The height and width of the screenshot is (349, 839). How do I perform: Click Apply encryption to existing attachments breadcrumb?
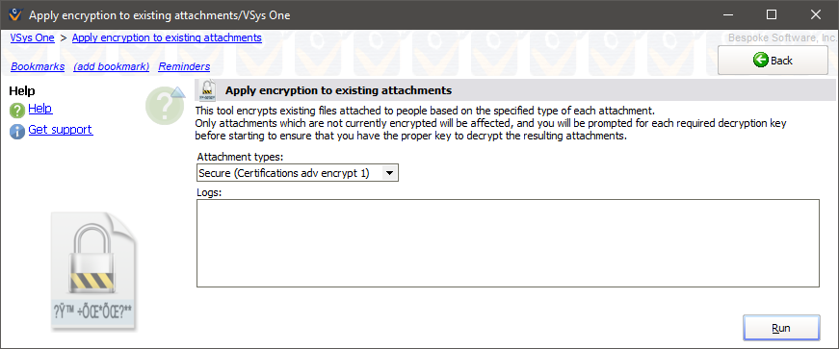167,37
